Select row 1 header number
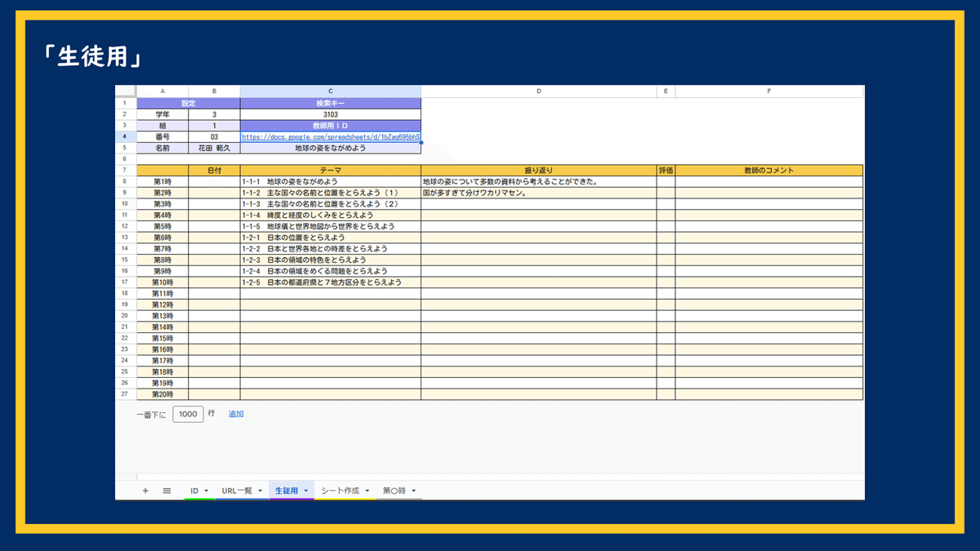Viewport: 980px width, 551px height. pyautogui.click(x=125, y=104)
